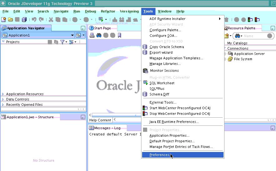
Task: Choose Monitor Sessions menu entry
Action: tap(183, 71)
